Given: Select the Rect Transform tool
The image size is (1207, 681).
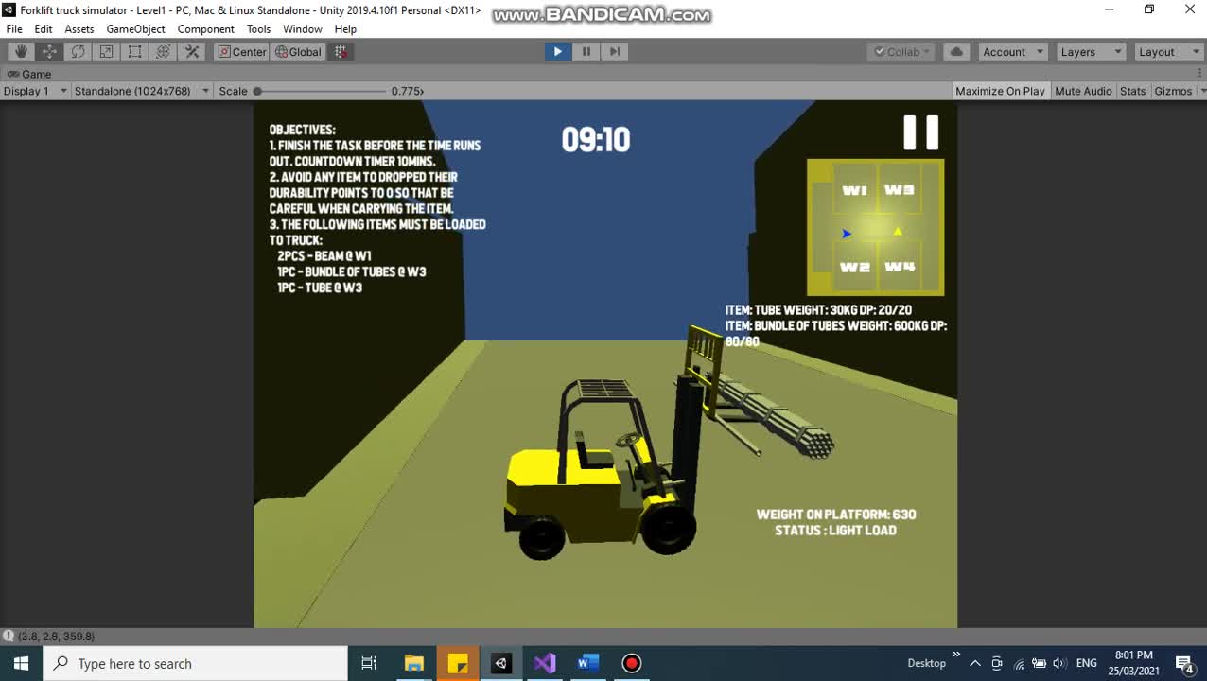Looking at the screenshot, I should pyautogui.click(x=133, y=51).
